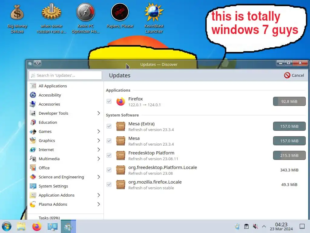Viewport: 310px width, 233px height.
Task: Click Freedesktop Platform 215.3 MiB progress bar
Action: [289, 156]
